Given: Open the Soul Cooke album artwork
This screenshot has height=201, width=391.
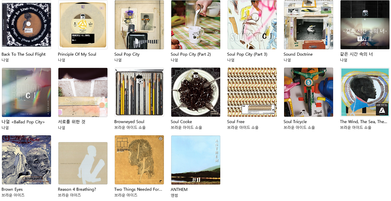Looking at the screenshot, I should 195,92.
